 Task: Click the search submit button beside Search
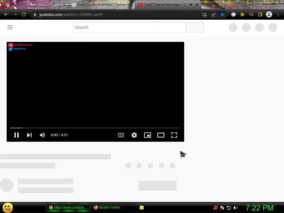tap(195, 27)
